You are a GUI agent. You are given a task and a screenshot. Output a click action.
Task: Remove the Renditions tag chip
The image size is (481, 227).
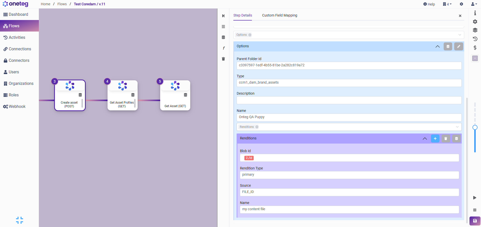tap(257, 127)
